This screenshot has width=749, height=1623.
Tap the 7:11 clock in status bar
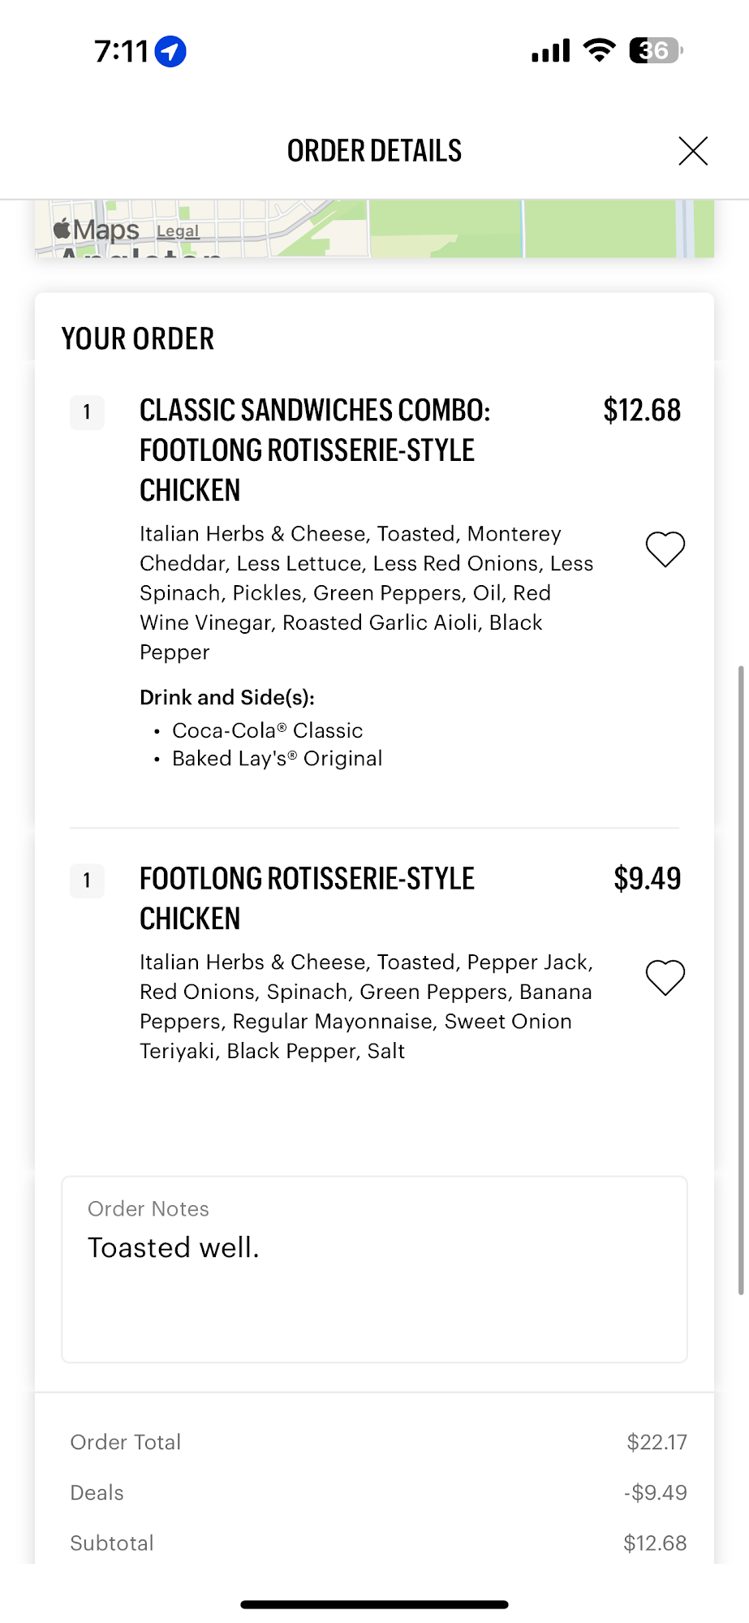pyautogui.click(x=122, y=52)
